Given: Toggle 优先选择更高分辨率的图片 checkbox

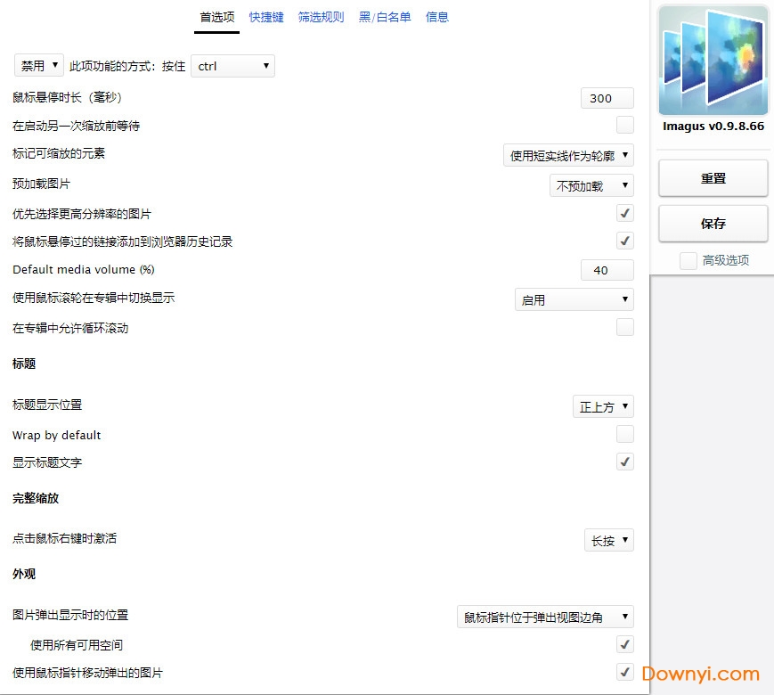Looking at the screenshot, I should (625, 213).
